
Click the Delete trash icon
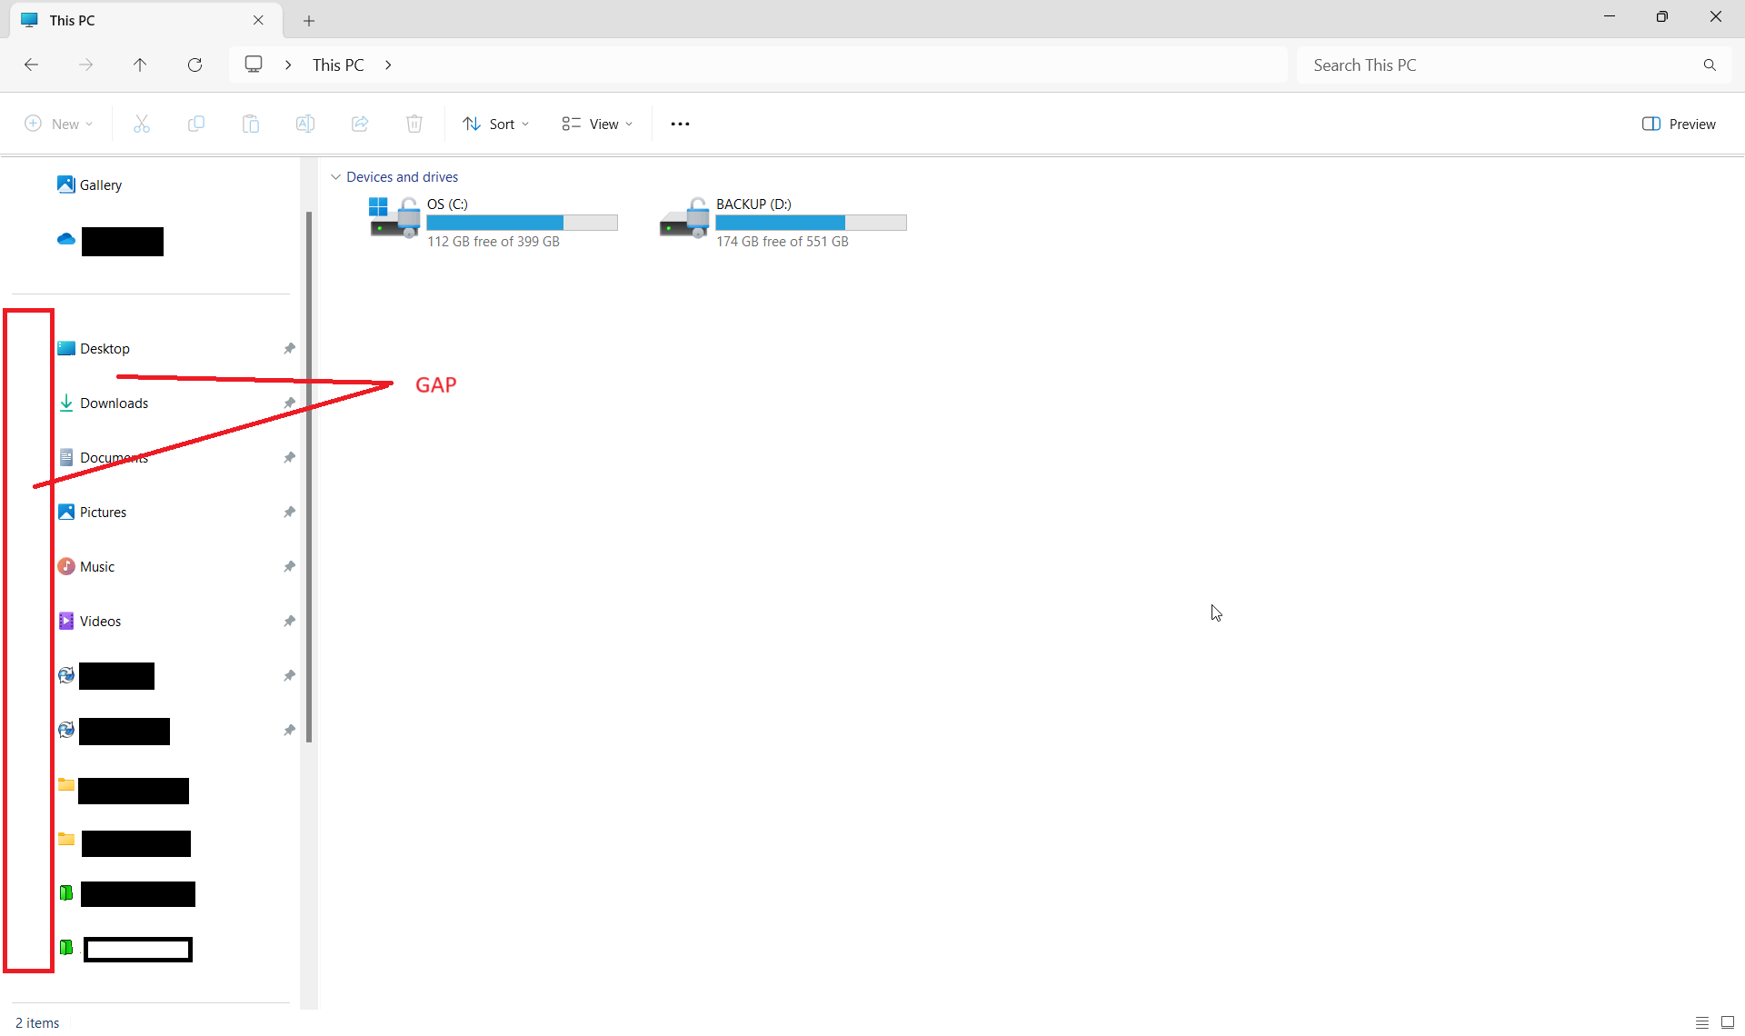pyautogui.click(x=414, y=124)
